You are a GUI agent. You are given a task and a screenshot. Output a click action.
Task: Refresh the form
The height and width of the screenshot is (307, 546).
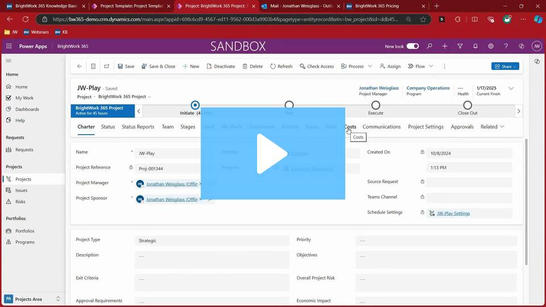(x=282, y=66)
